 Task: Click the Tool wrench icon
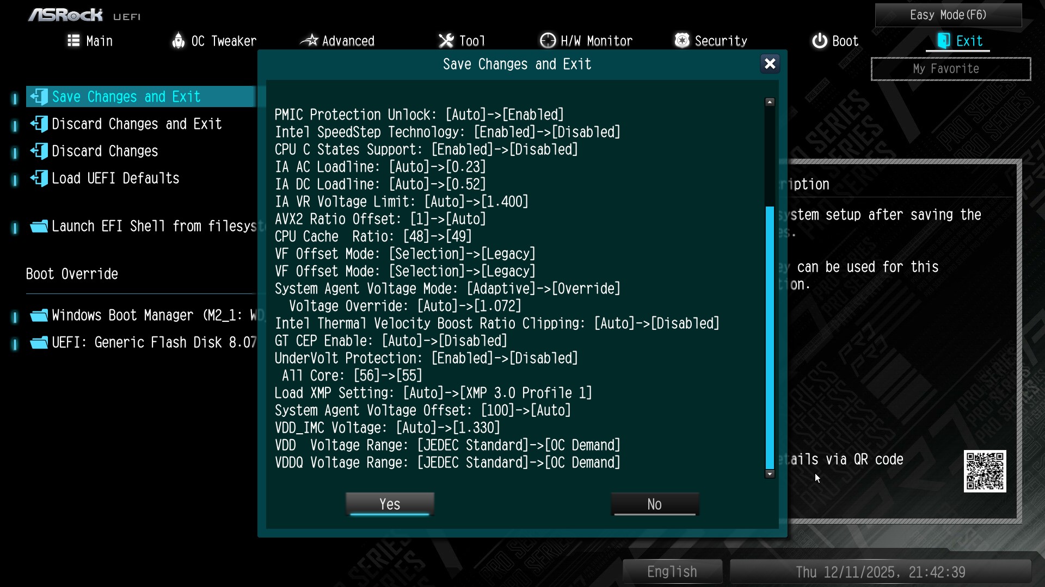click(x=446, y=41)
